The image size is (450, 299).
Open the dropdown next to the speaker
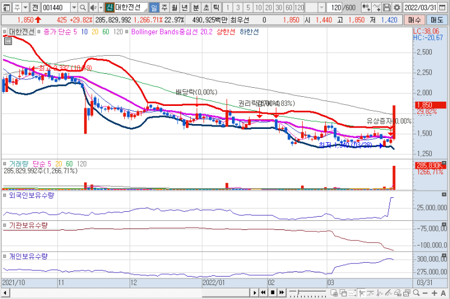[x=101, y=7]
